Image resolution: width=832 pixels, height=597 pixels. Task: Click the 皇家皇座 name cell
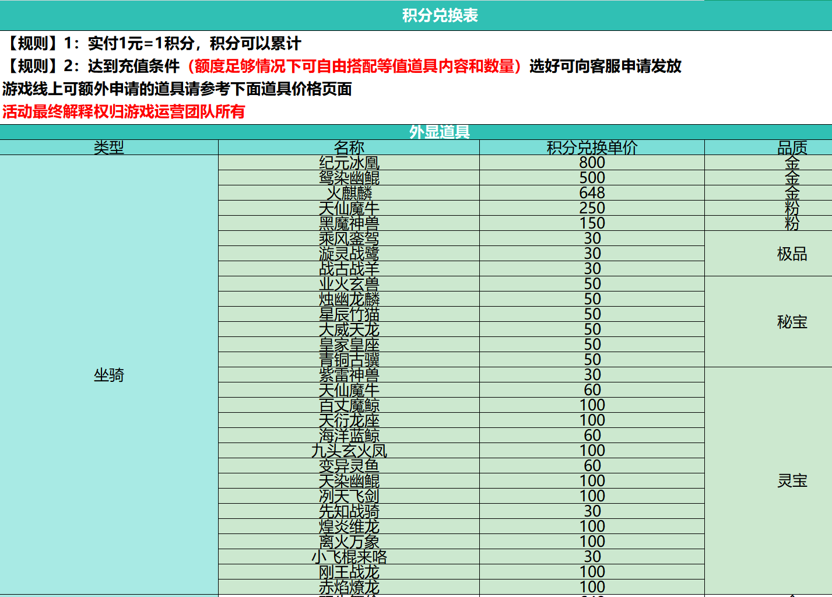348,344
